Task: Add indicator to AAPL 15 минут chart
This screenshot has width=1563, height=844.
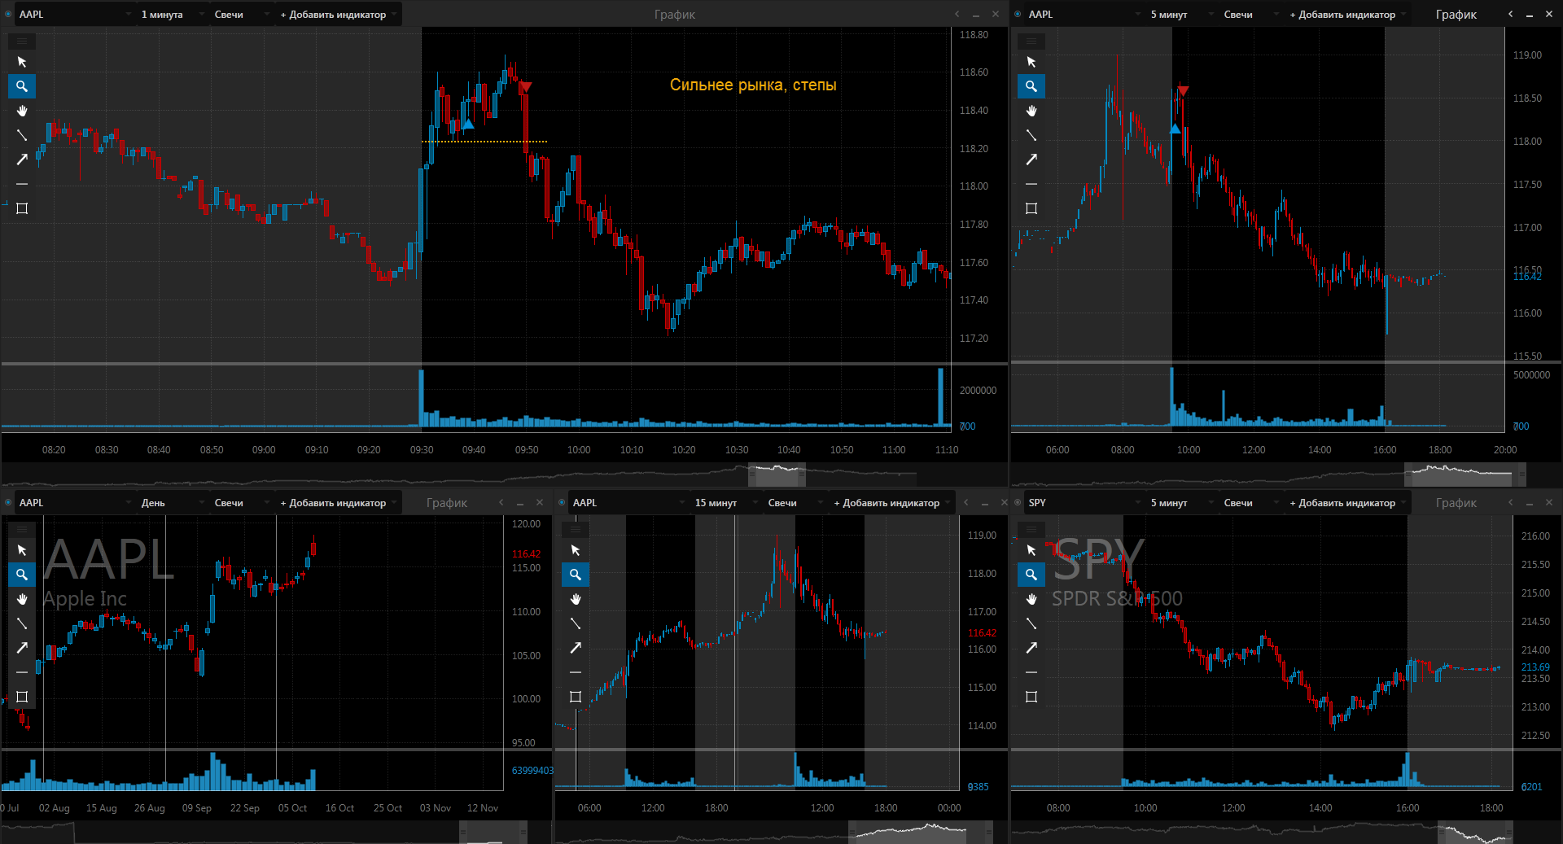Action: tap(891, 503)
